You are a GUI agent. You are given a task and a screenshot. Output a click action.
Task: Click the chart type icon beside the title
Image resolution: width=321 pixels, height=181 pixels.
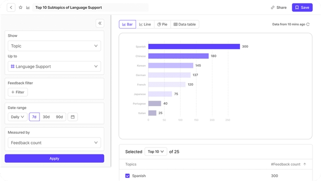tap(28, 7)
